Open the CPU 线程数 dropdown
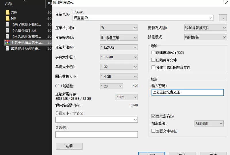 click(112, 86)
